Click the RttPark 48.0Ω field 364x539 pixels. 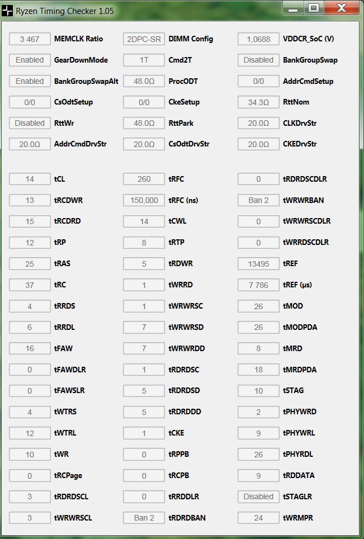(144, 124)
